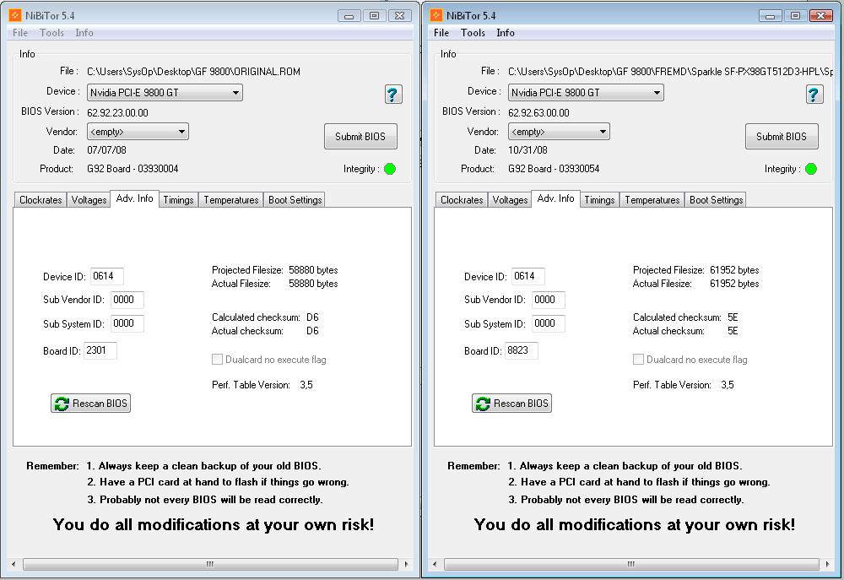Image resolution: width=844 pixels, height=580 pixels.
Task: Click product text G92 Board - 03930004
Action: tap(133, 169)
